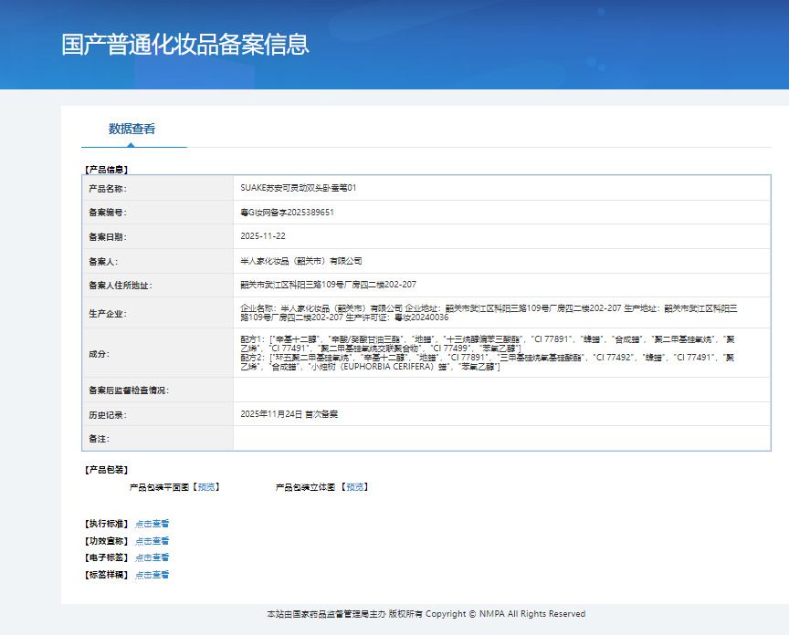Click the 产品名称 row label
This screenshot has height=635, width=789.
(108, 189)
